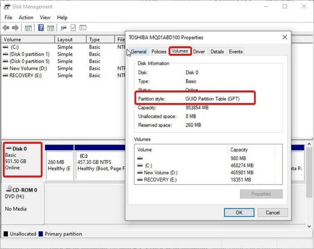Open the Action menu

pyautogui.click(x=26, y=17)
